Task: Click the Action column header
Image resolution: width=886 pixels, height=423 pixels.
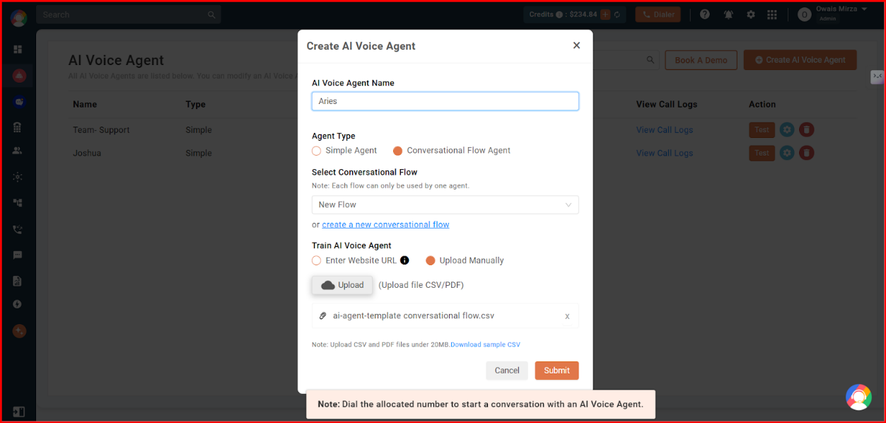Action: (x=762, y=104)
